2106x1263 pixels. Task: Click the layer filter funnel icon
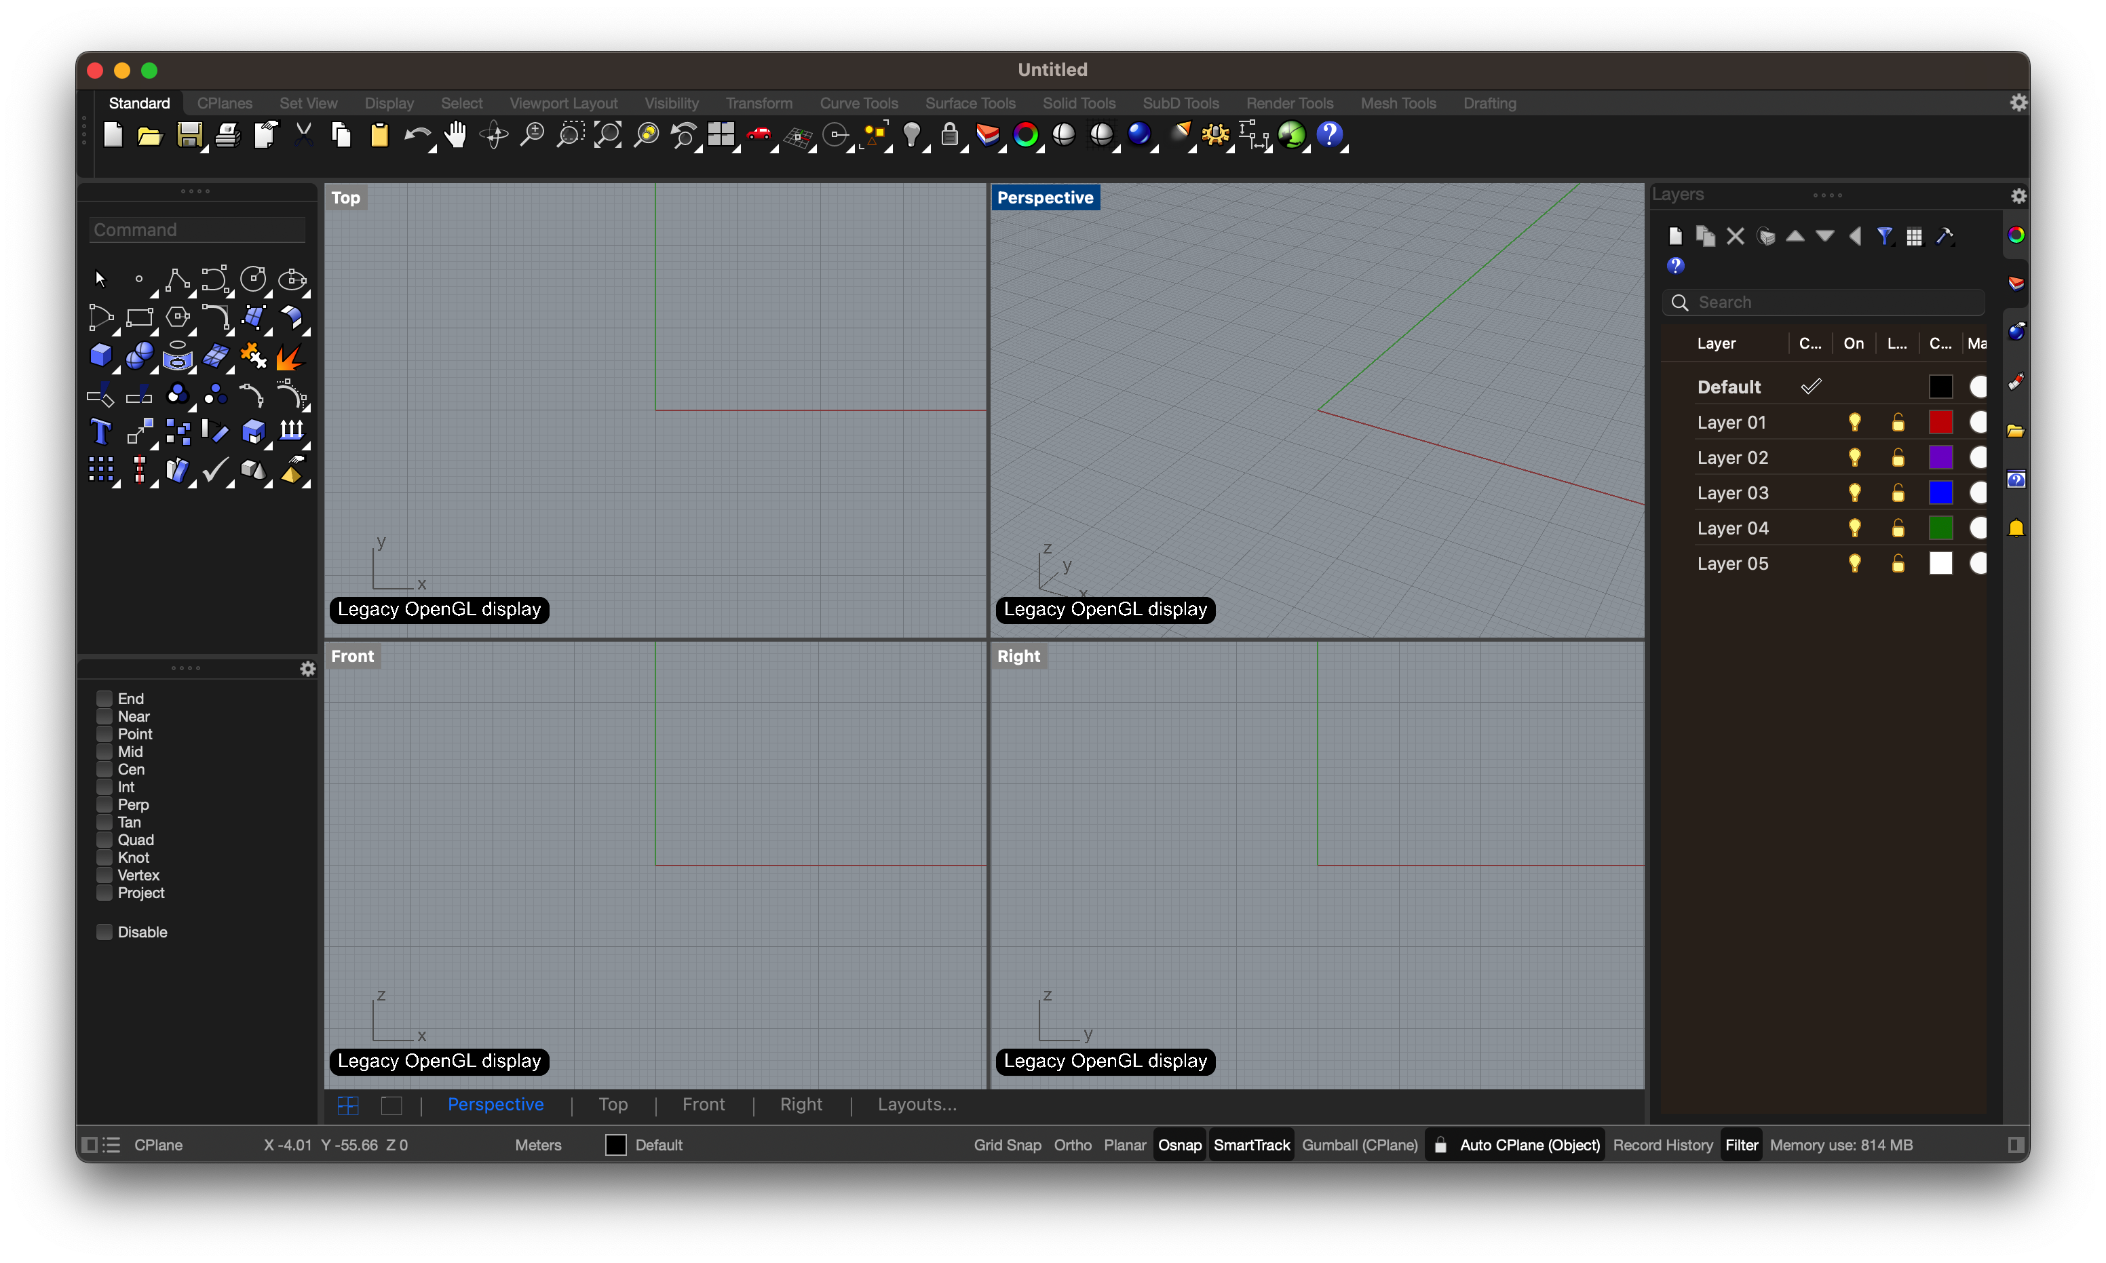[x=1884, y=236]
